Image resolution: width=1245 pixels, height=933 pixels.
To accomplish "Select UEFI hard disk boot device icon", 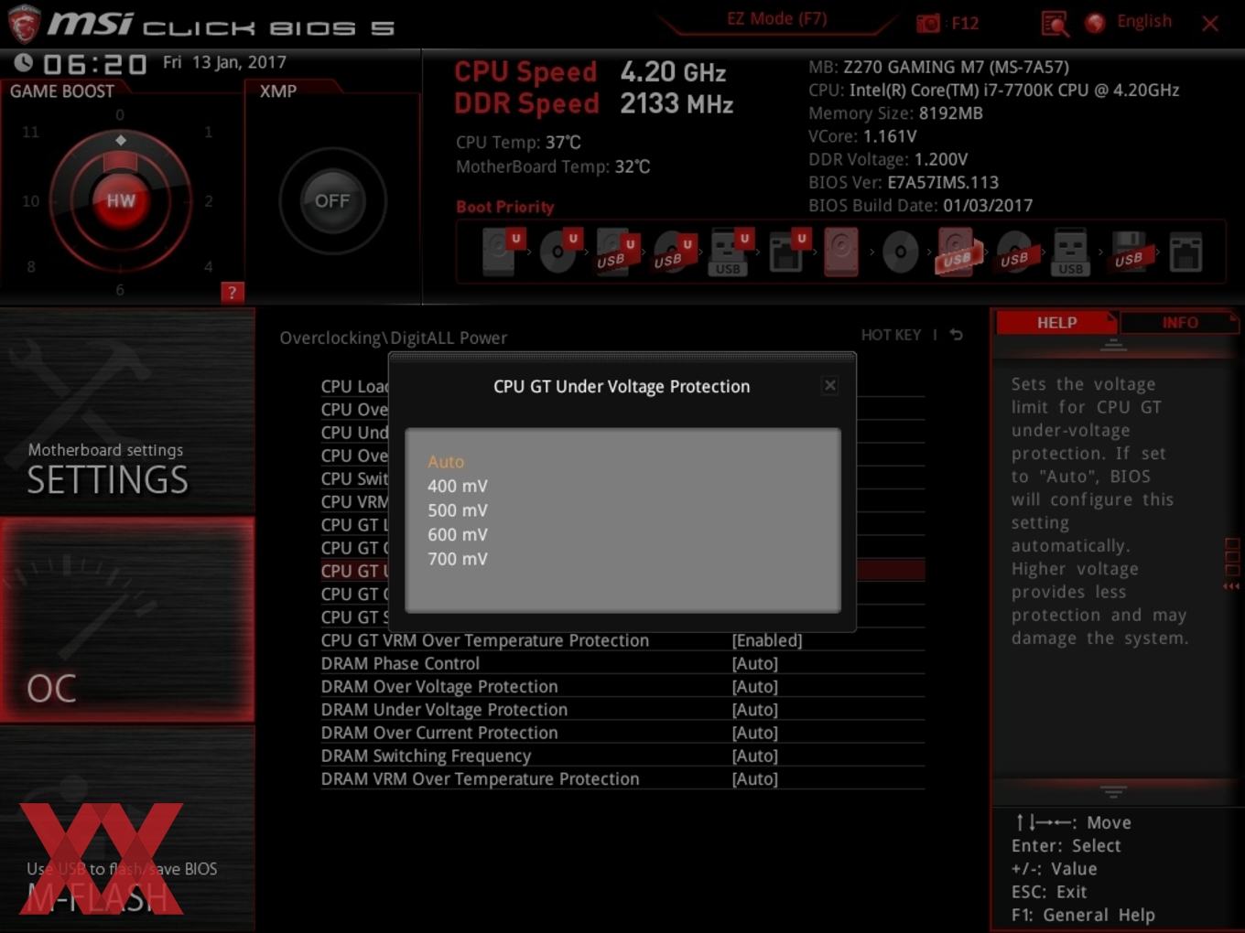I will pos(502,252).
